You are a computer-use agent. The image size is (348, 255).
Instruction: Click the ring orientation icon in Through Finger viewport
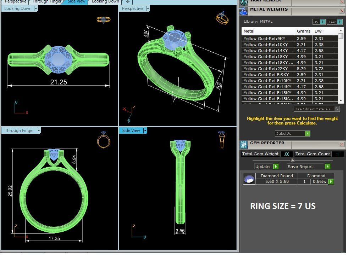click(x=104, y=140)
